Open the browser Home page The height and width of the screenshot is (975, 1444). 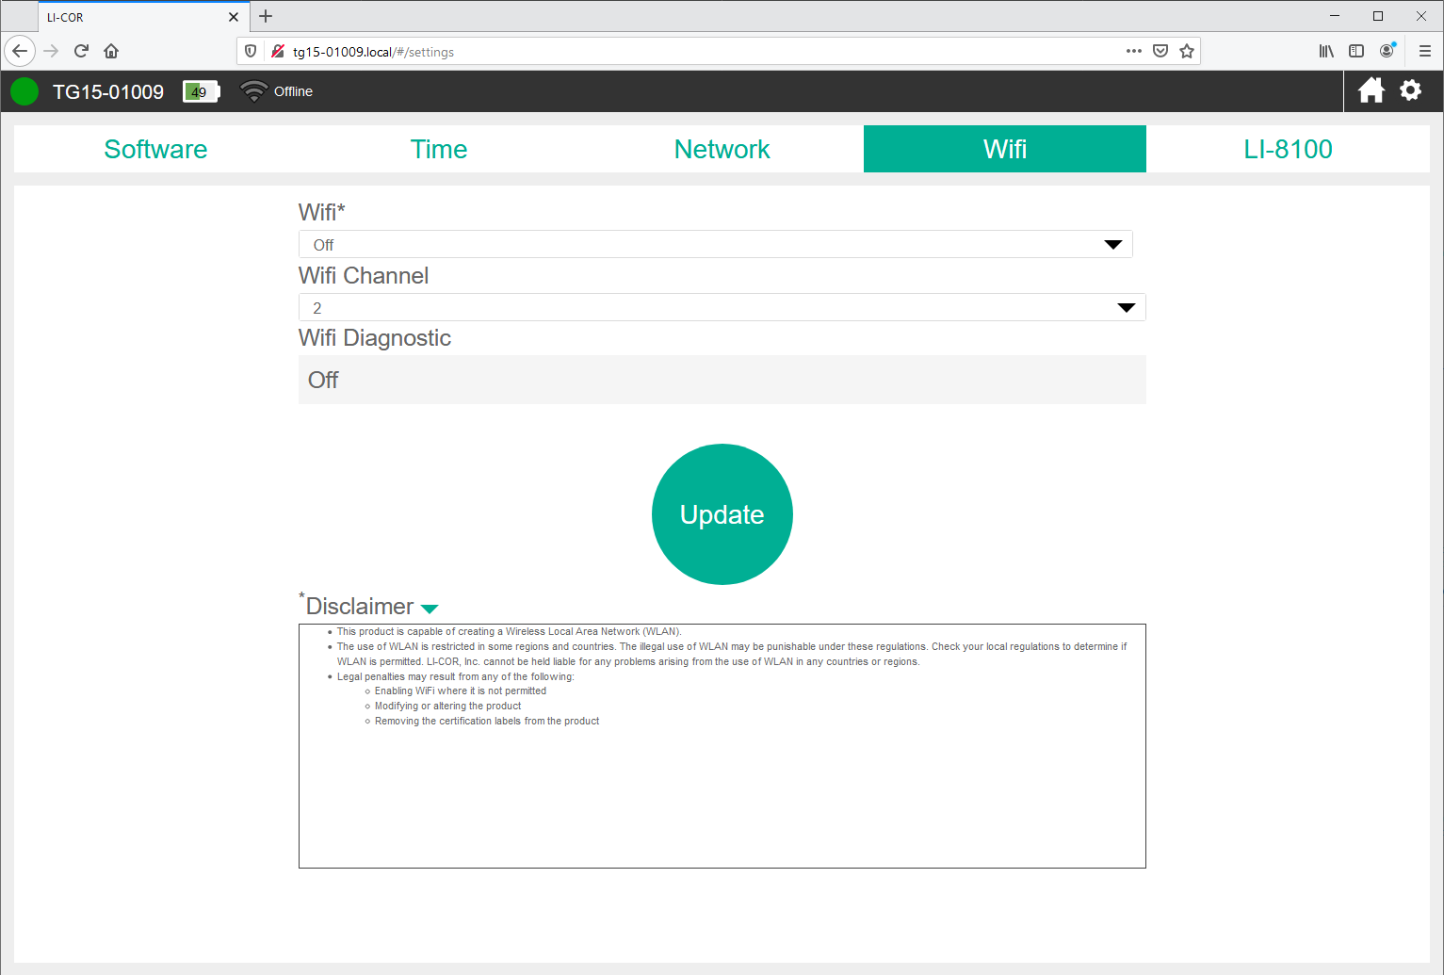click(x=111, y=51)
